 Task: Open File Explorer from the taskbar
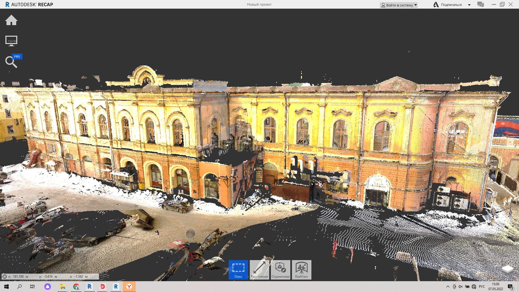(63, 287)
